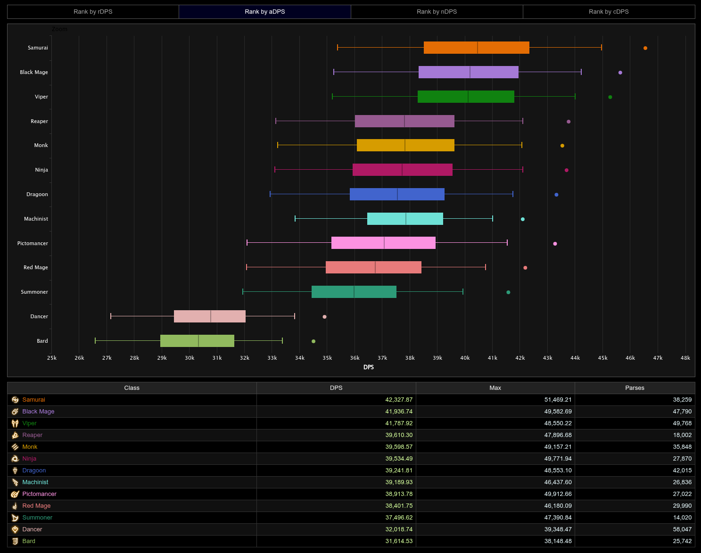This screenshot has height=553, width=701.
Task: Click Pictomancer max value 49,912.66
Action: point(558,494)
